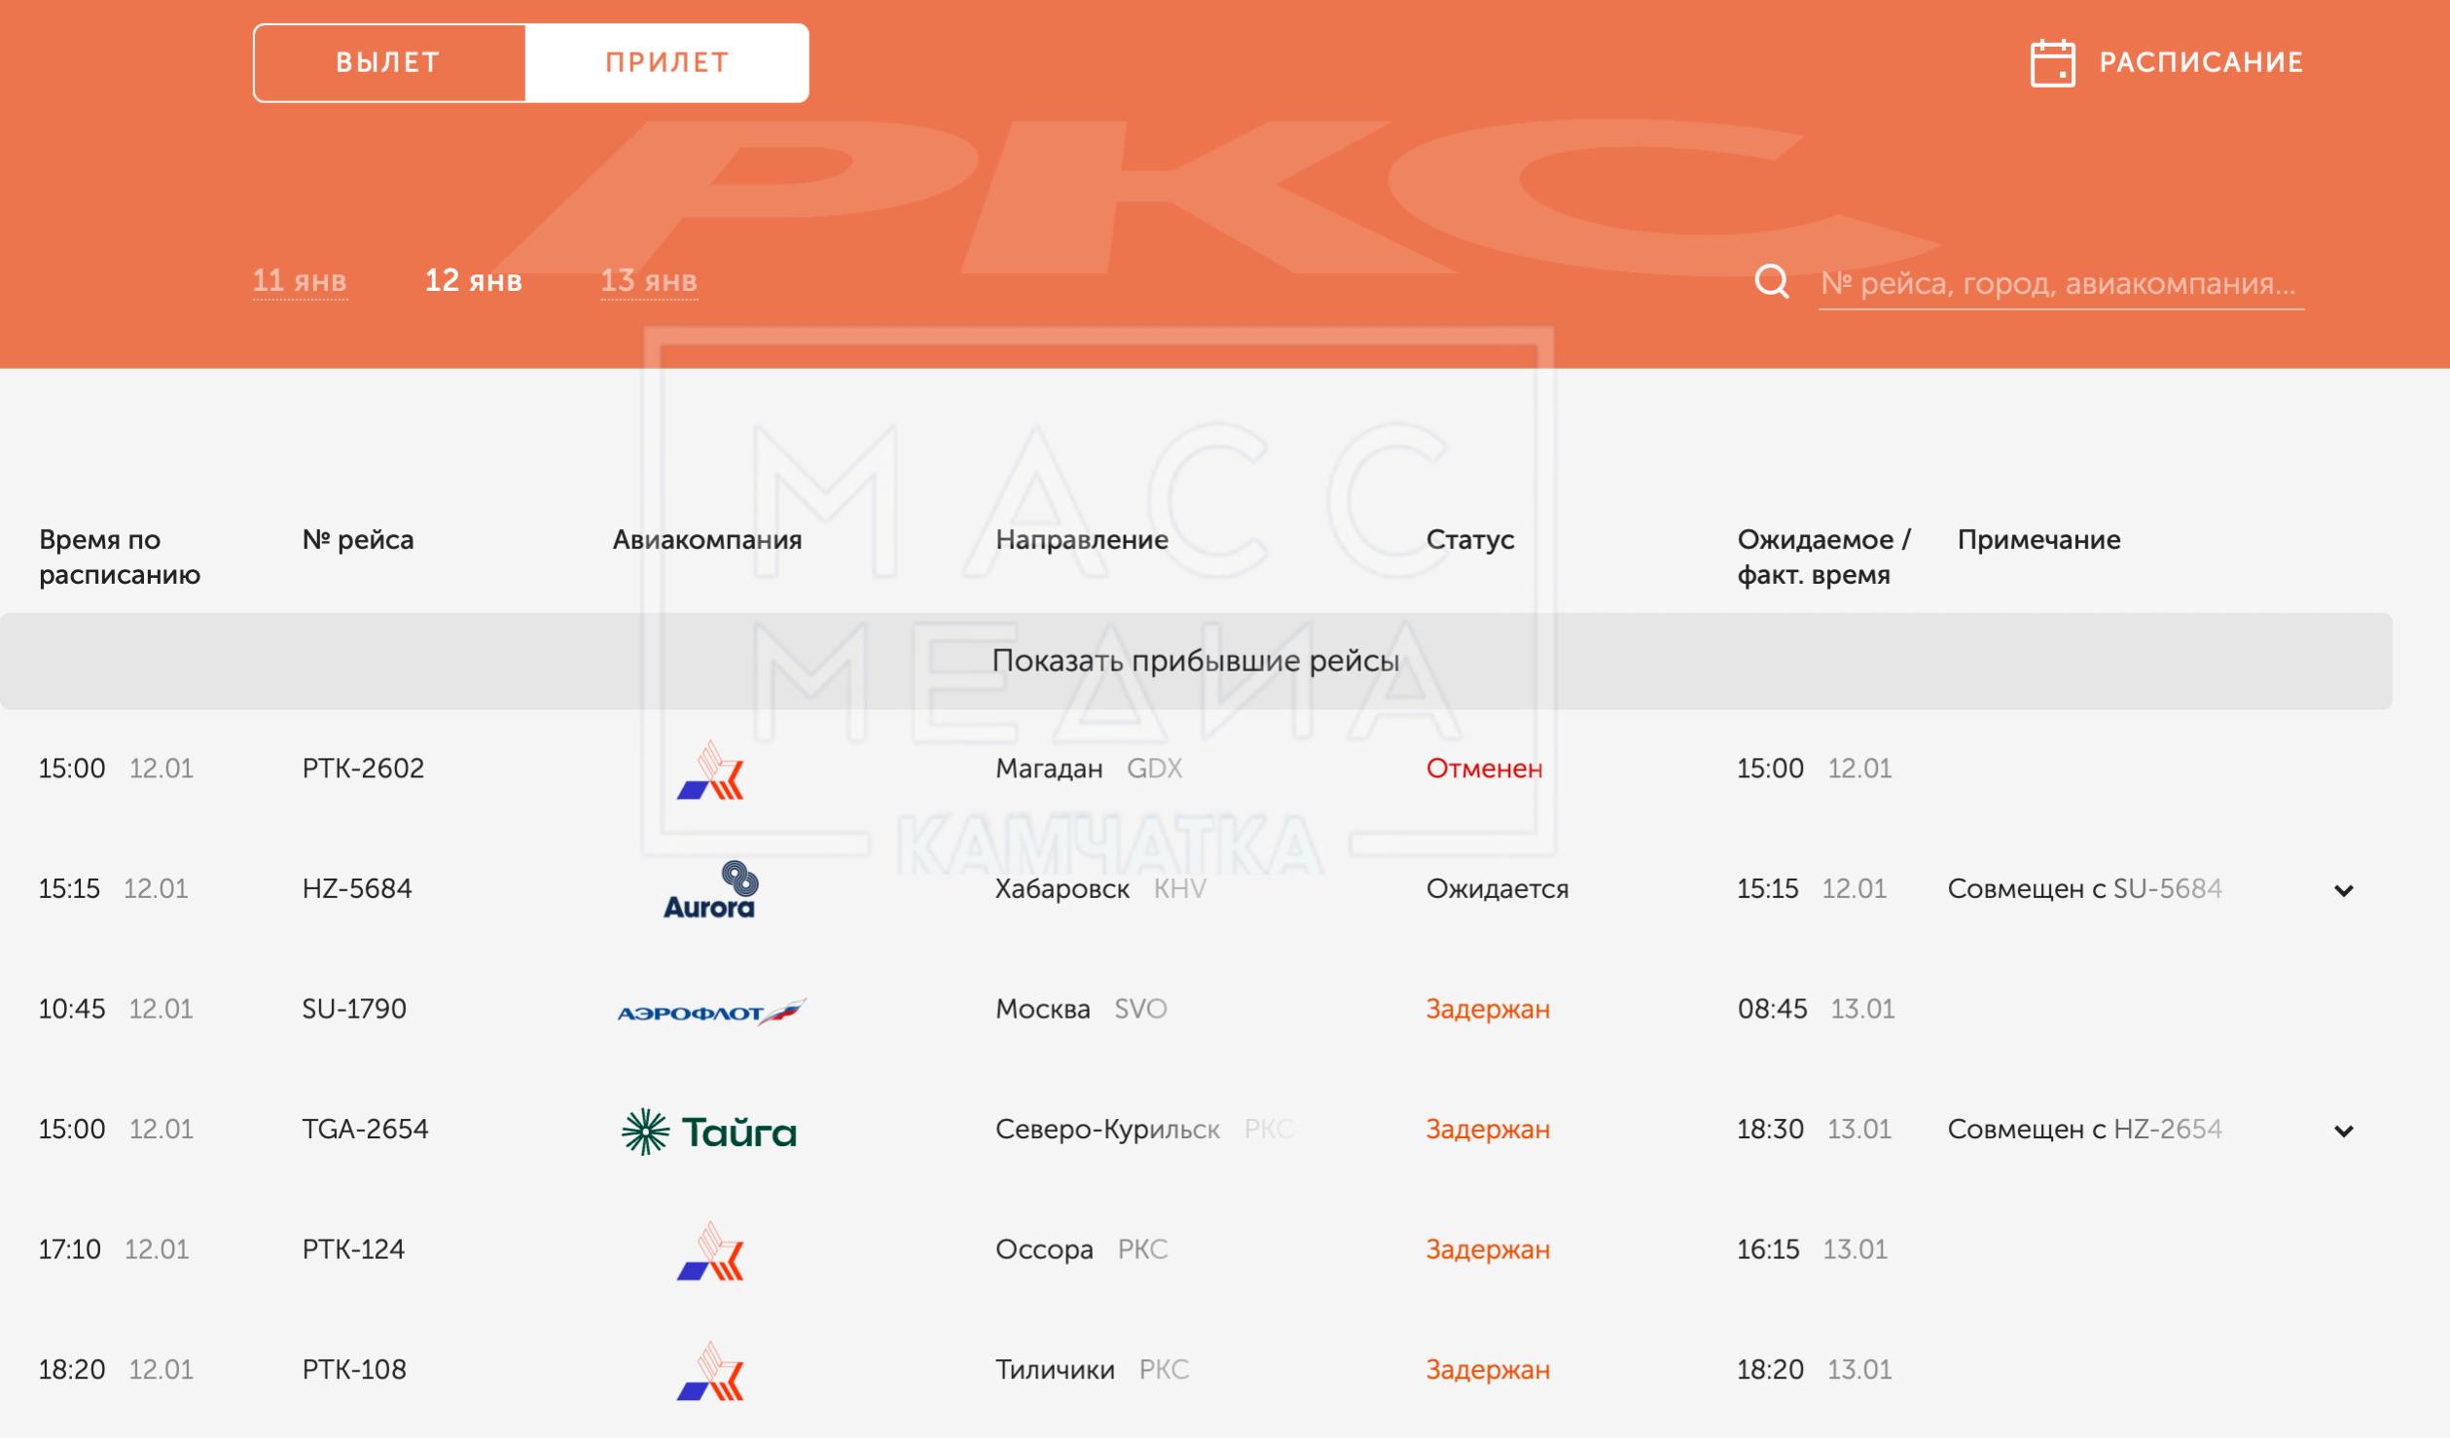Click the airline logo for flight РТК-108
2450x1438 pixels.
(710, 1372)
